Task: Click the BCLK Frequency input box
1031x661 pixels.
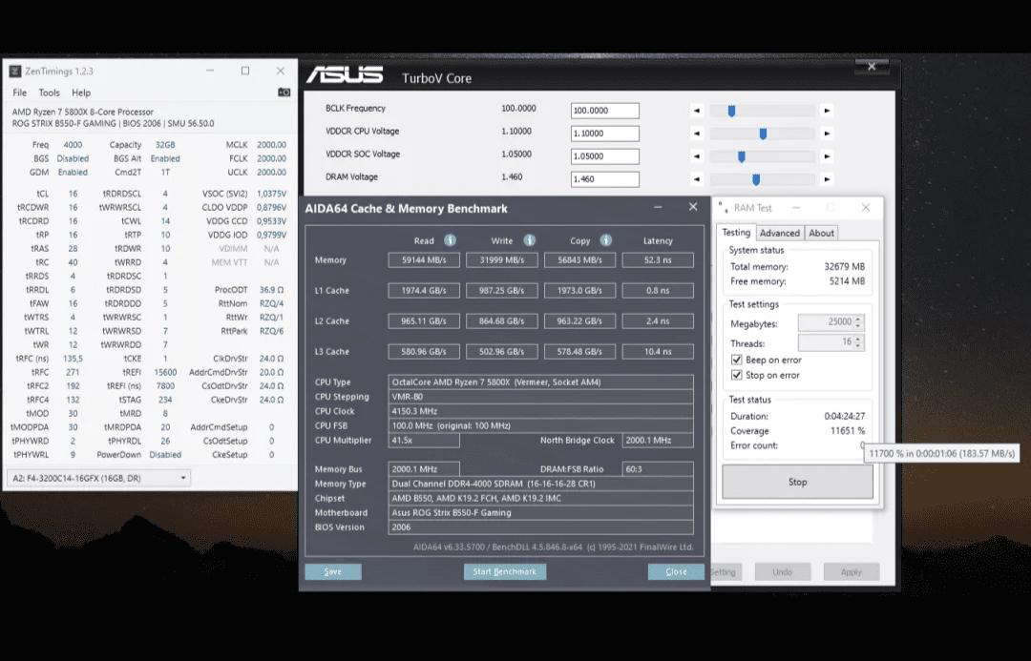Action: tap(605, 111)
